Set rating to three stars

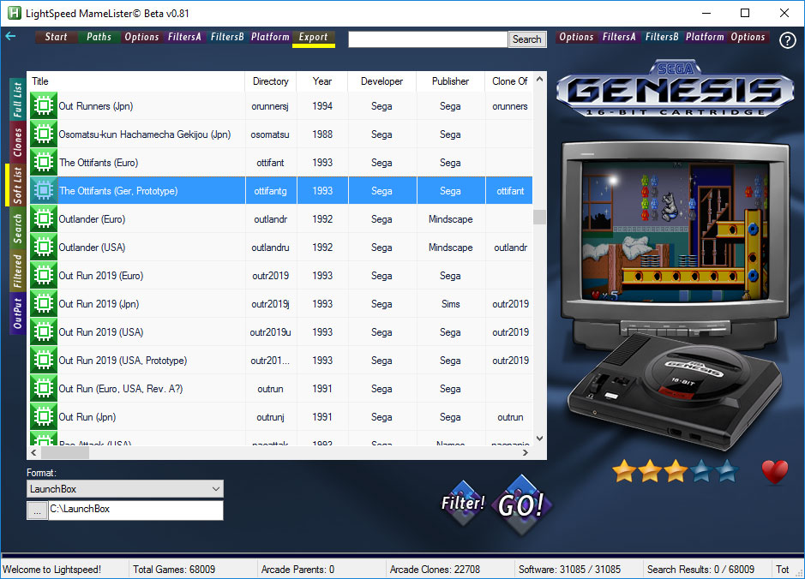click(x=676, y=471)
